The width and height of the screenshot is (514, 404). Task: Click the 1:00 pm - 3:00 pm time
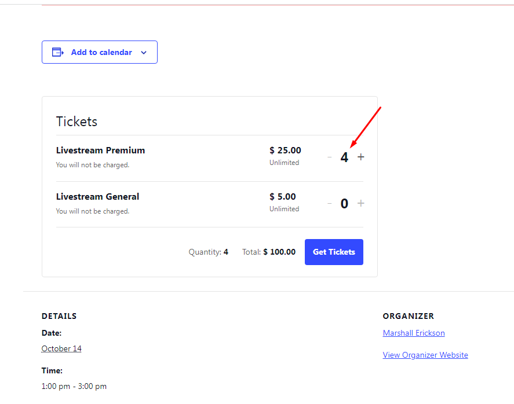(x=74, y=386)
